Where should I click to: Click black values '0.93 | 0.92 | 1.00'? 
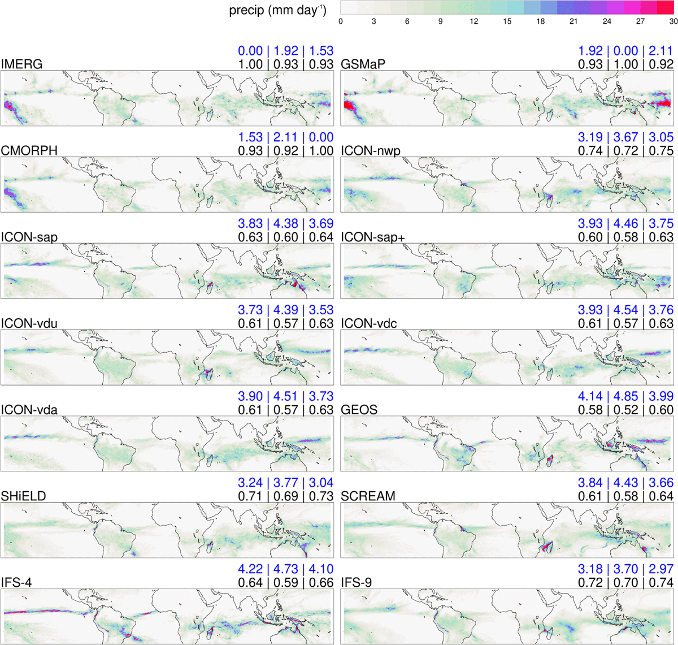click(x=286, y=151)
